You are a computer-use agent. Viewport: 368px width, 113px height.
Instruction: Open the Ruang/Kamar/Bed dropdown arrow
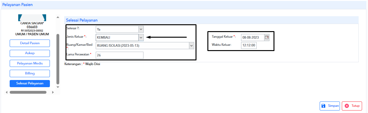(x=191, y=46)
